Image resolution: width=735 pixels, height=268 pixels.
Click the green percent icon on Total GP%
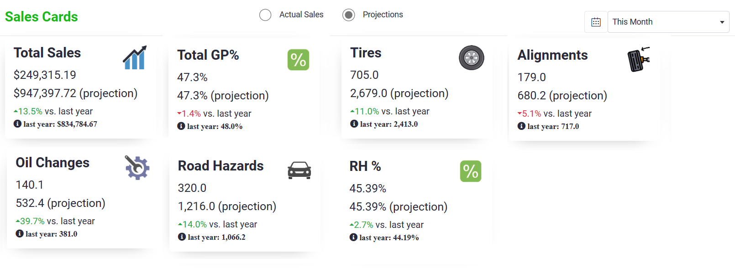tap(298, 60)
